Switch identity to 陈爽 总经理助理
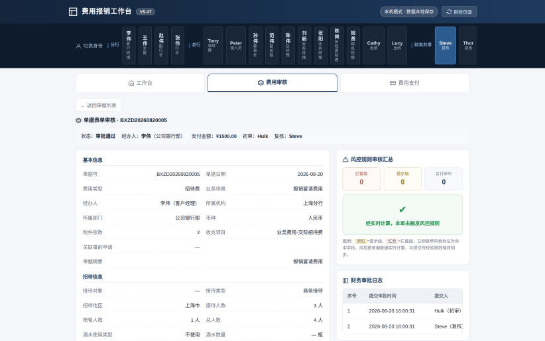 (x=337, y=45)
